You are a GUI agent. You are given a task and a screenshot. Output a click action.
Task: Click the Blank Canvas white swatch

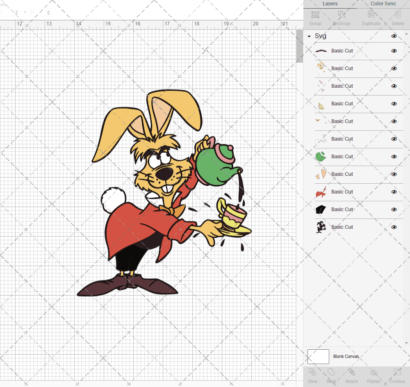point(318,356)
